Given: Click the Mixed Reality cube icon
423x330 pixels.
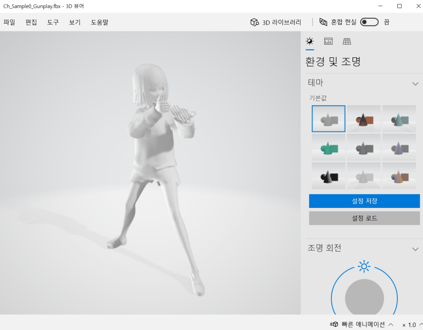Looking at the screenshot, I should tap(324, 22).
